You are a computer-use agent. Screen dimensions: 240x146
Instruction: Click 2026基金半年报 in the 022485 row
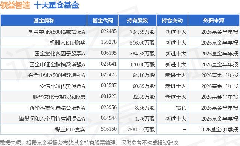pyautogui.click(x=220, y=32)
